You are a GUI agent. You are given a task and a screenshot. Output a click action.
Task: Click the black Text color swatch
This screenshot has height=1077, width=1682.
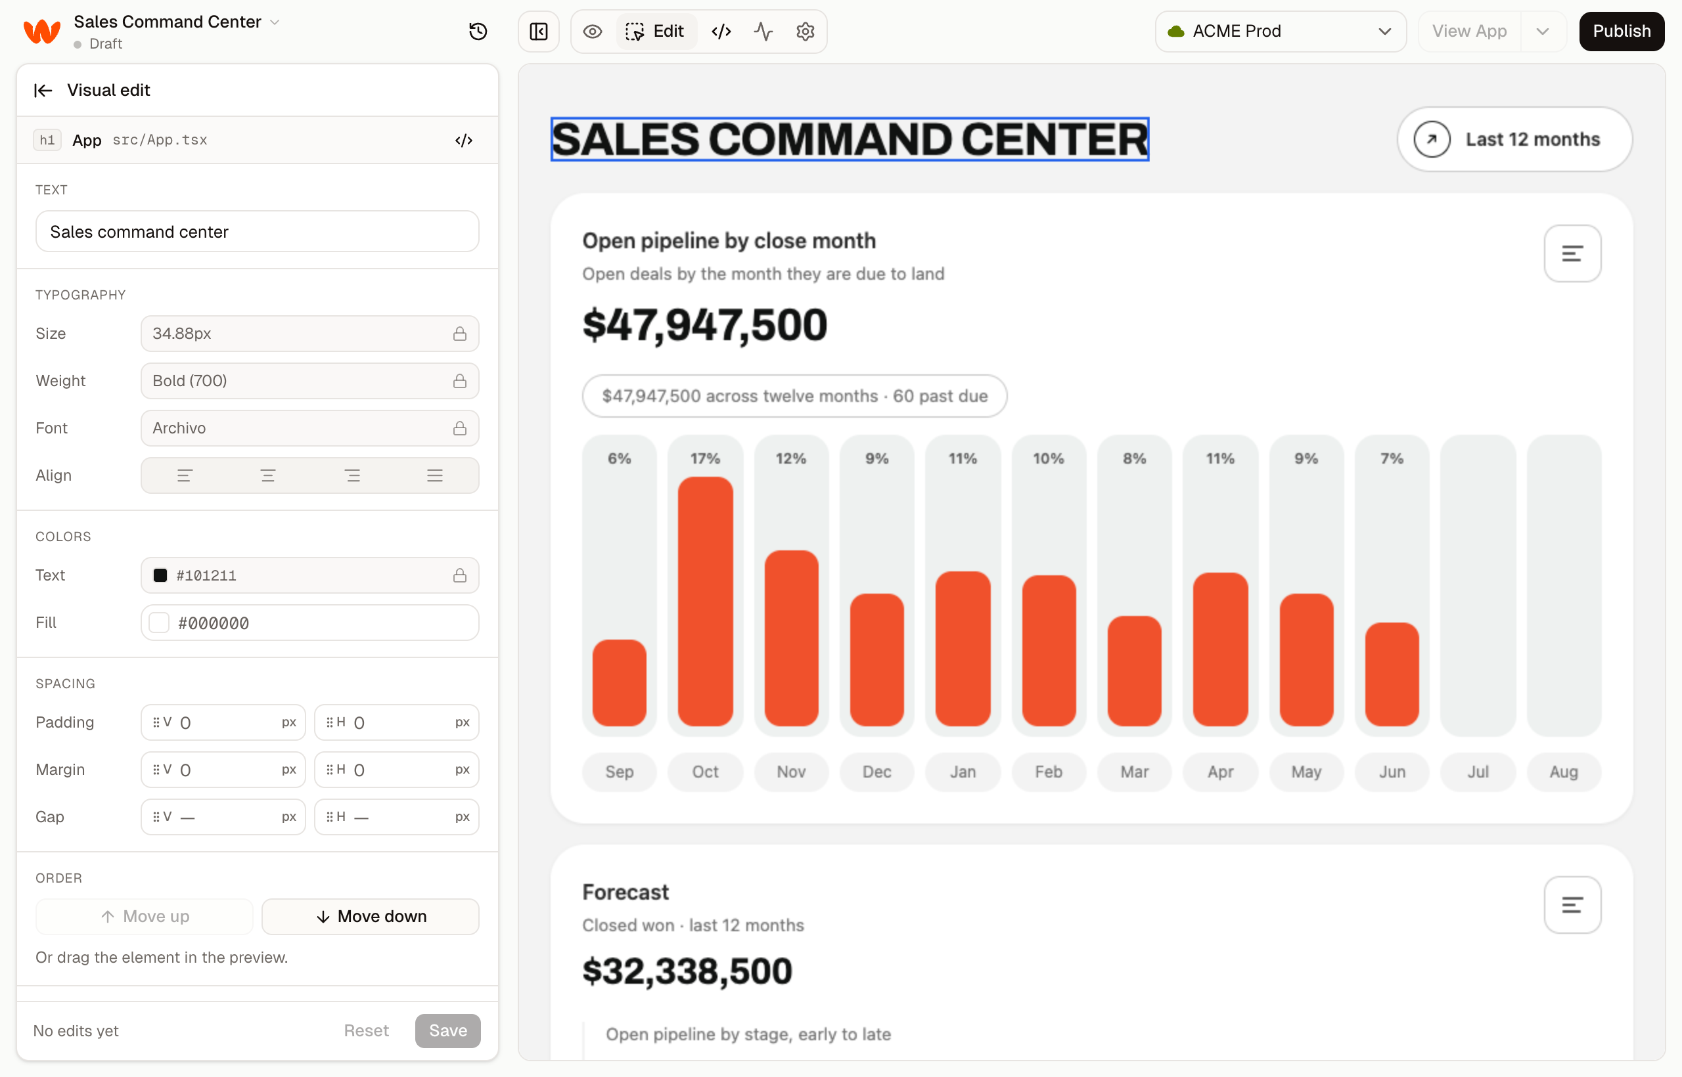coord(160,575)
